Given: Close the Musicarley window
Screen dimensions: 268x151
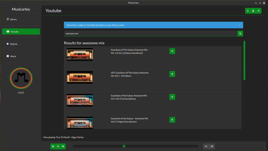Looking at the screenshot, I should [264, 3].
